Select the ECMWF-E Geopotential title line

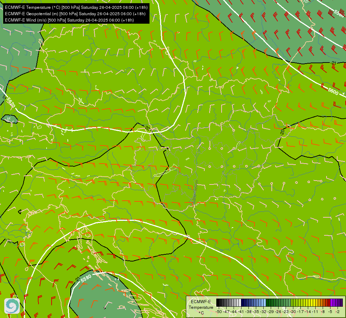click(x=75, y=14)
